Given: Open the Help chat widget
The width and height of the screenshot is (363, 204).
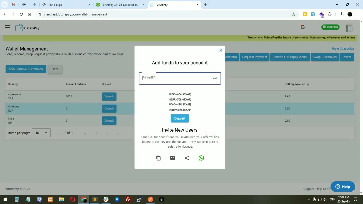Looking at the screenshot, I should (343, 187).
